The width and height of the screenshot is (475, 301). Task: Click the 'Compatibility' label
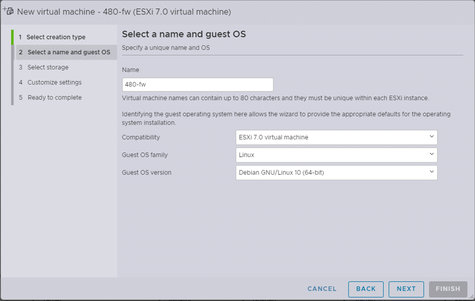[x=141, y=137]
